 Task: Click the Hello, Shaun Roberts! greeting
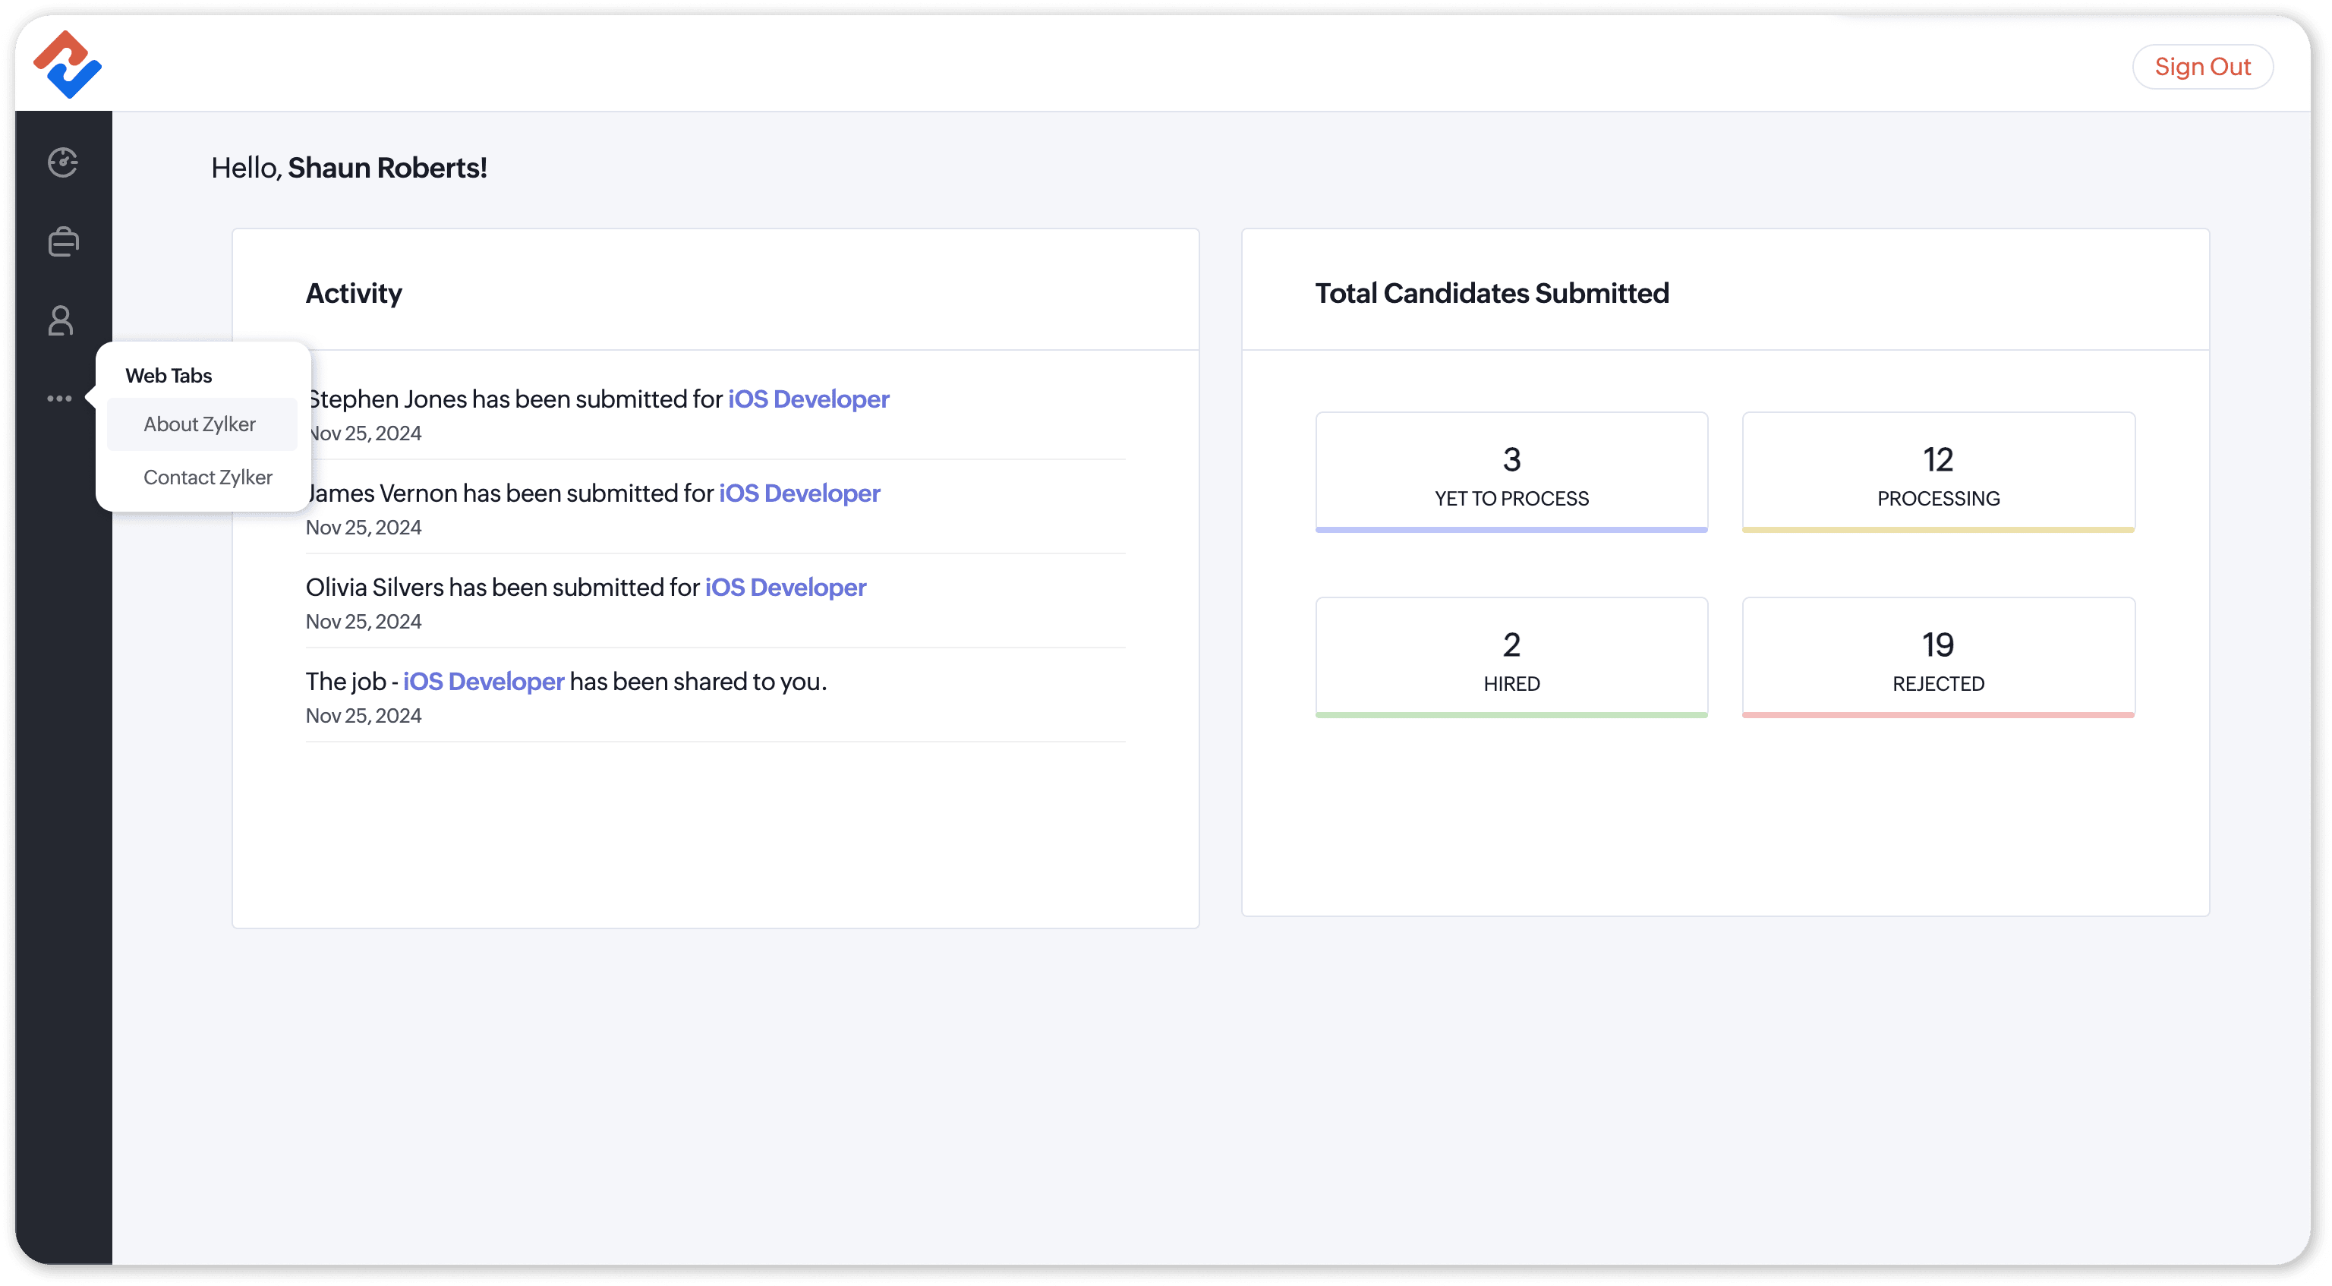tap(348, 169)
